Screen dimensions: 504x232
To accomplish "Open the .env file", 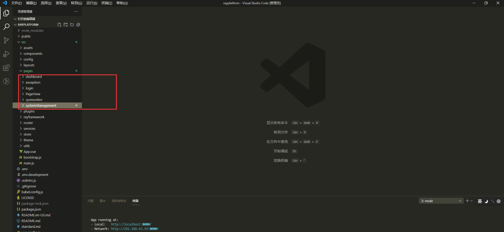I will coord(47,169).
